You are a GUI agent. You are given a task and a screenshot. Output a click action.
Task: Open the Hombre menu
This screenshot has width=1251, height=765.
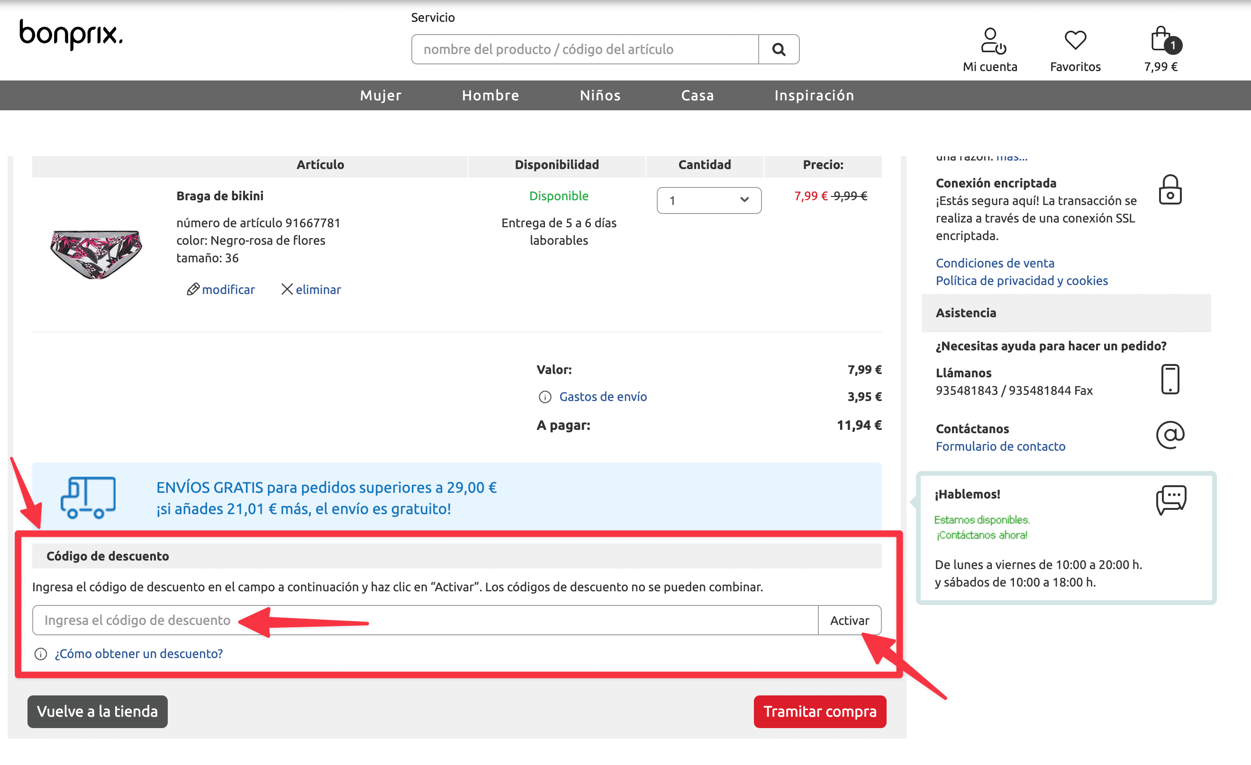[x=490, y=95]
